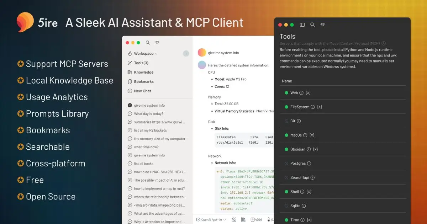Viewport: 427px width, 224px height.
Task: Click the info icon next to FileSystem
Action: (313, 107)
